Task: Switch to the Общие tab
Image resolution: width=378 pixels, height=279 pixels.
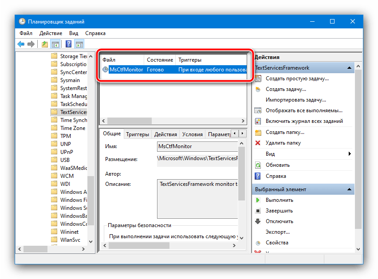Action: pos(112,134)
